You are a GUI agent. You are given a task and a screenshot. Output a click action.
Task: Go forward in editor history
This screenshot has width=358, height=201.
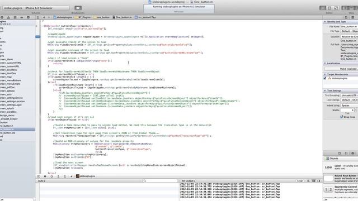49,17
